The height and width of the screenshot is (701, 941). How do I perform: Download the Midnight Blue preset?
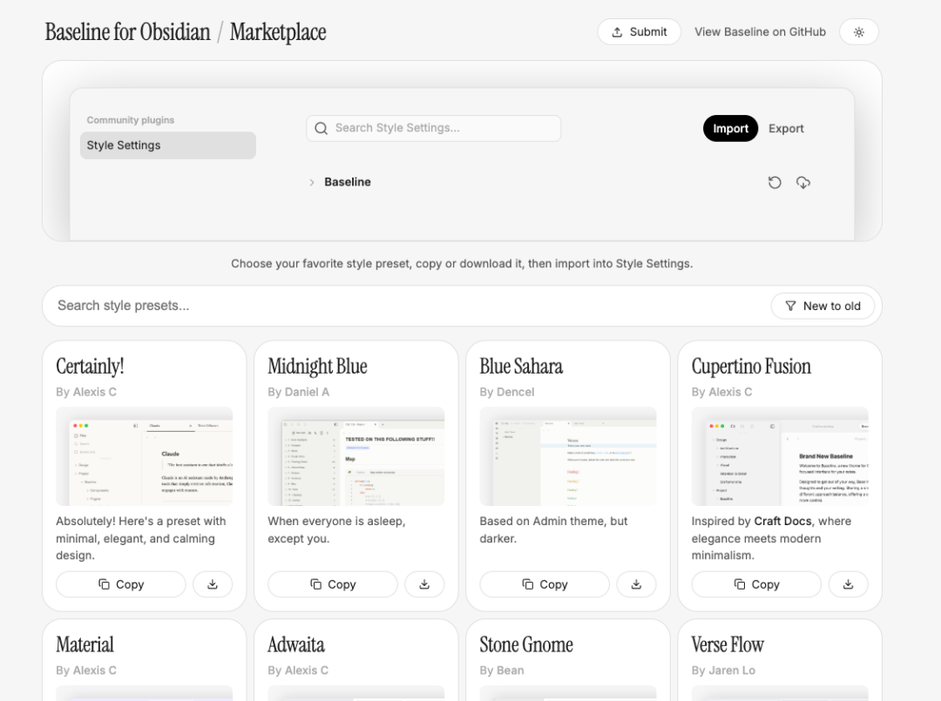tap(424, 584)
